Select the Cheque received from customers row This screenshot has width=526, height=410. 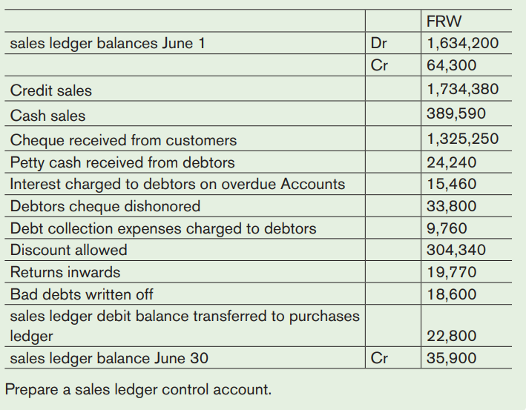point(258,139)
